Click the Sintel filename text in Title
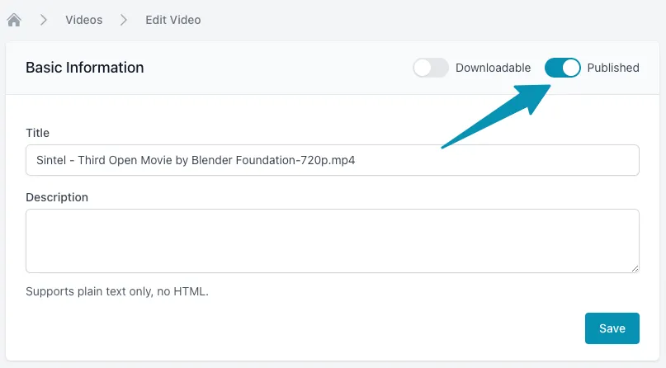Viewport: 666px width, 368px height. (x=196, y=160)
